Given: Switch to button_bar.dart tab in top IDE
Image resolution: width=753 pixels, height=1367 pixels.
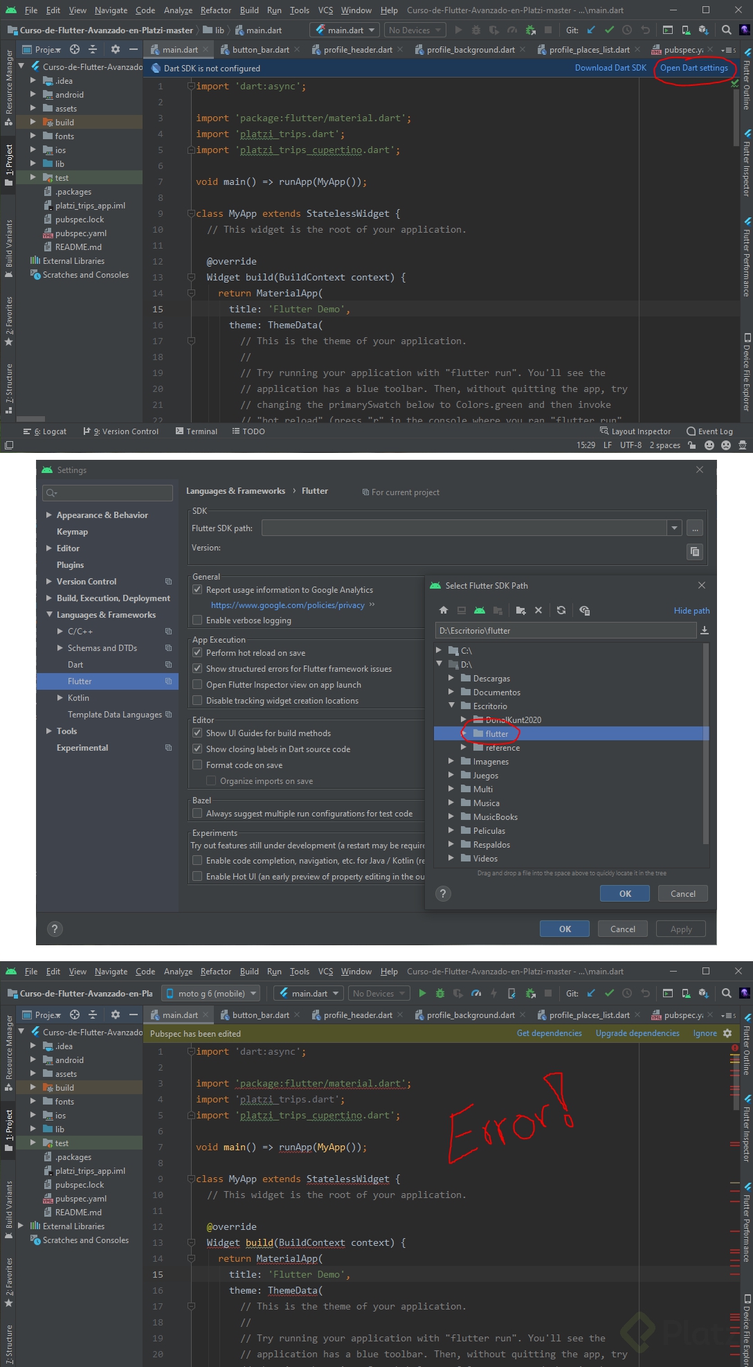Looking at the screenshot, I should (x=260, y=49).
